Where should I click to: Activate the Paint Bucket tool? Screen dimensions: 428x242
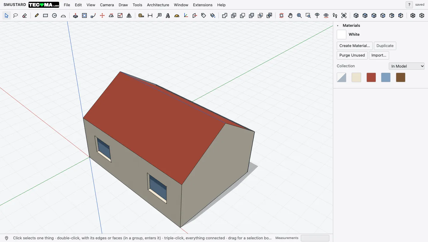tap(213, 15)
